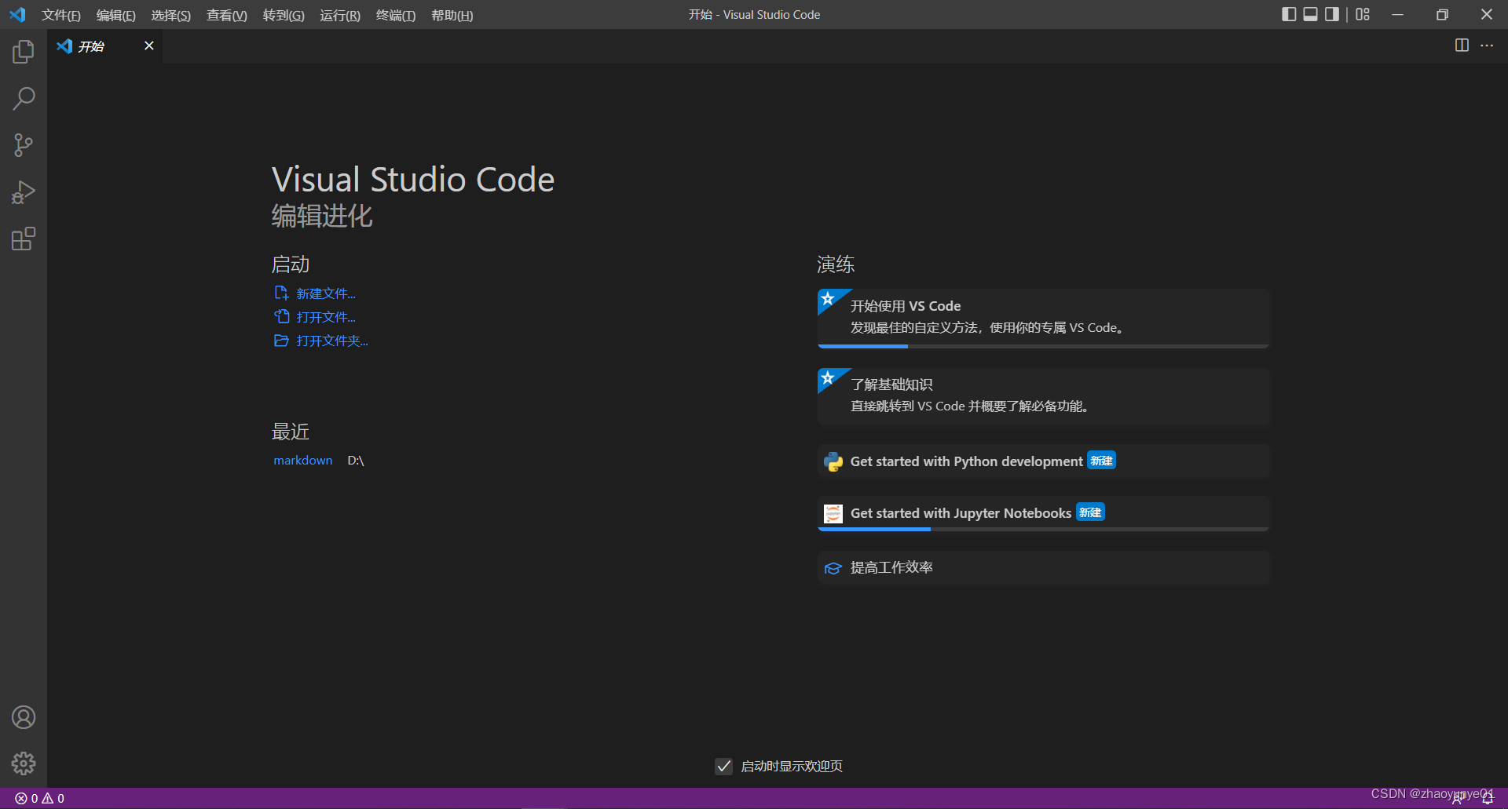This screenshot has height=809, width=1508.
Task: Click the graduation cap icon by 提高工作效率
Action: click(x=833, y=567)
